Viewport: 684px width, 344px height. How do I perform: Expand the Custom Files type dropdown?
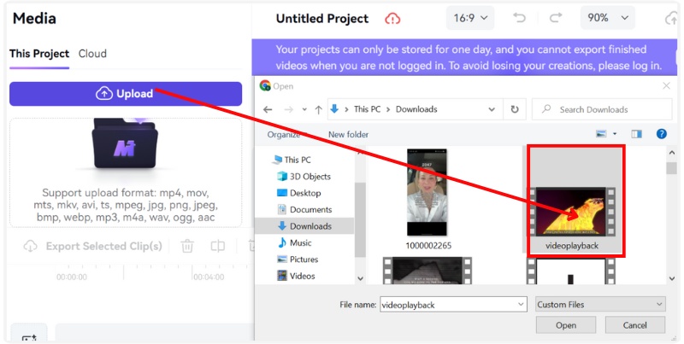(x=599, y=304)
